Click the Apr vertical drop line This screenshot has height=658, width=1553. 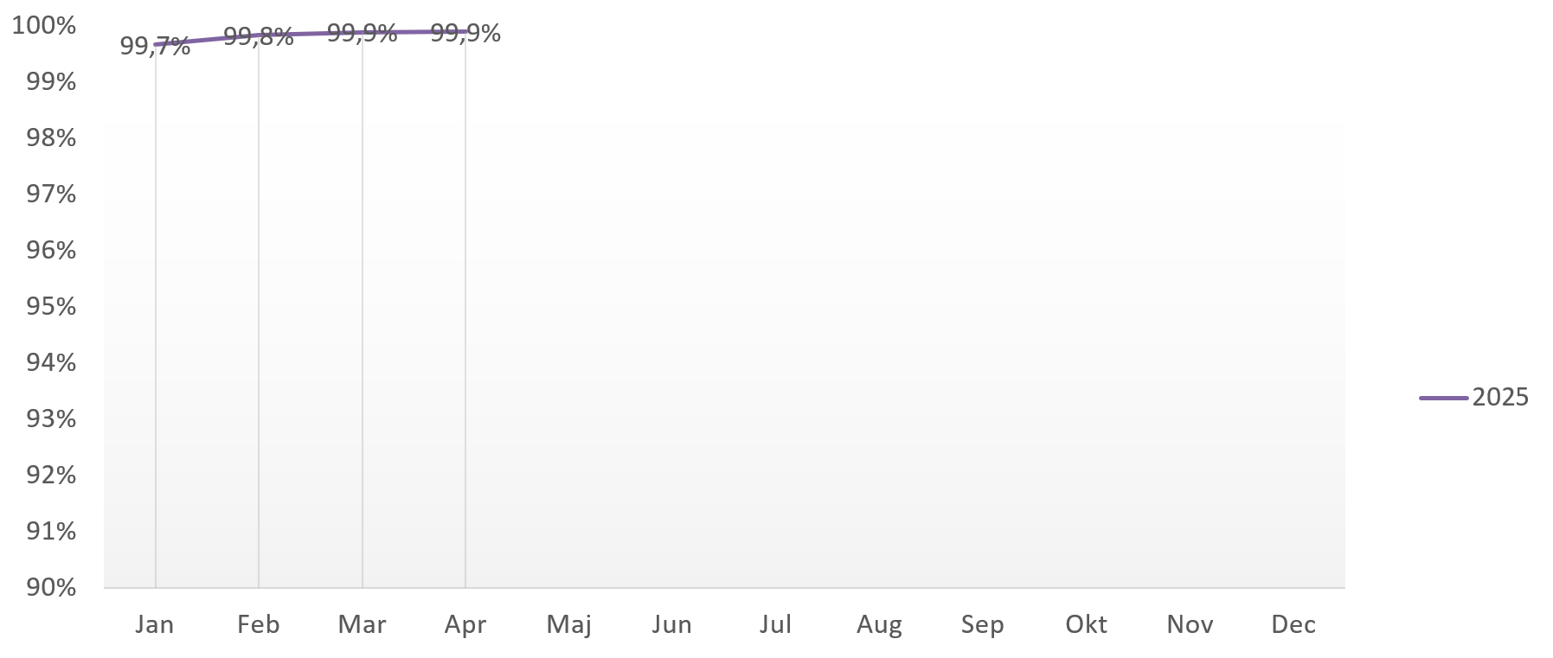pyautogui.click(x=465, y=311)
